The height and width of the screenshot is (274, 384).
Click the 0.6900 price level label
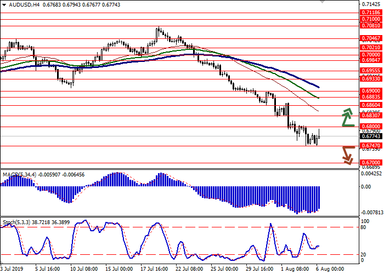[370, 90]
